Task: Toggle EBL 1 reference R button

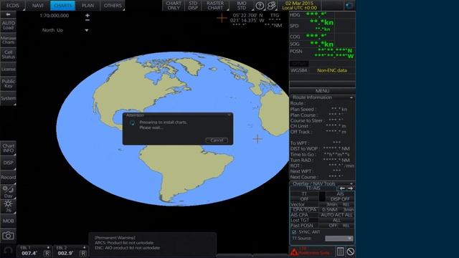Action: pyautogui.click(x=47, y=254)
